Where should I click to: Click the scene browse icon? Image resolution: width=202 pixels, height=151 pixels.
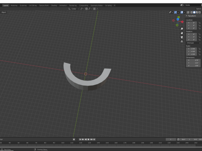pos(182,5)
